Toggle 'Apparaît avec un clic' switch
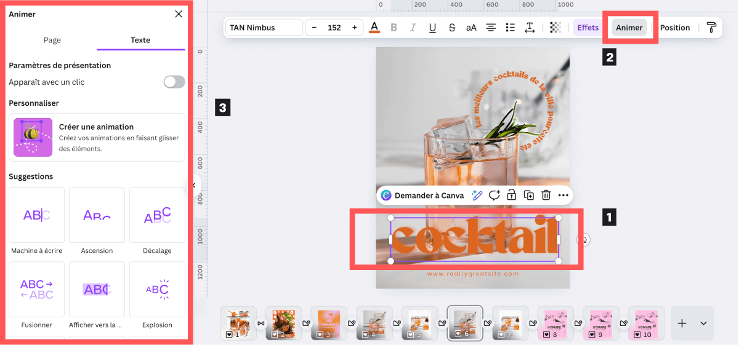 coord(174,82)
